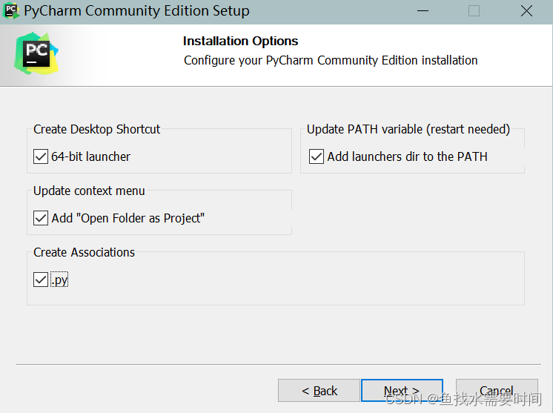Click the Installation Options heading

(x=240, y=42)
